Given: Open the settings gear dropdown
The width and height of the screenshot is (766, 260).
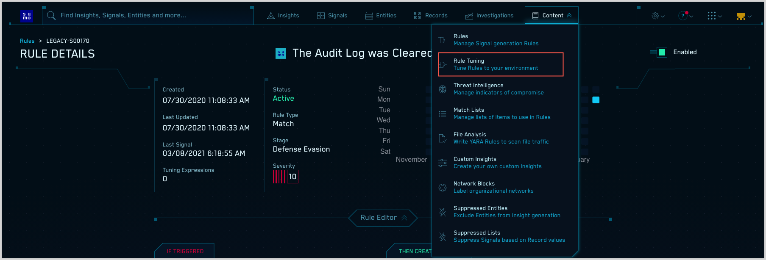Looking at the screenshot, I should pyautogui.click(x=658, y=16).
